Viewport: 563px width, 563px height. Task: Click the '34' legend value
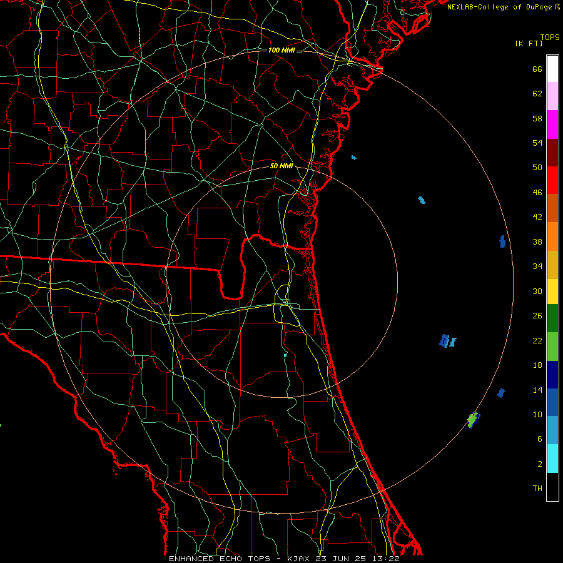pyautogui.click(x=537, y=266)
